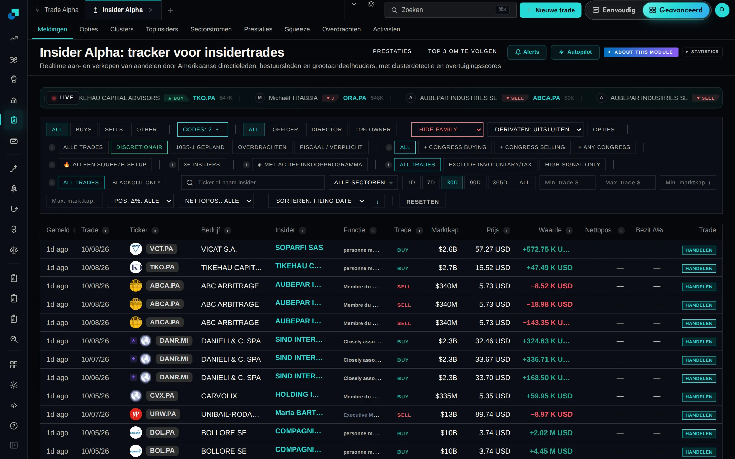This screenshot has height=459, width=735.
Task: Add a new tab with plus icon
Action: (170, 10)
